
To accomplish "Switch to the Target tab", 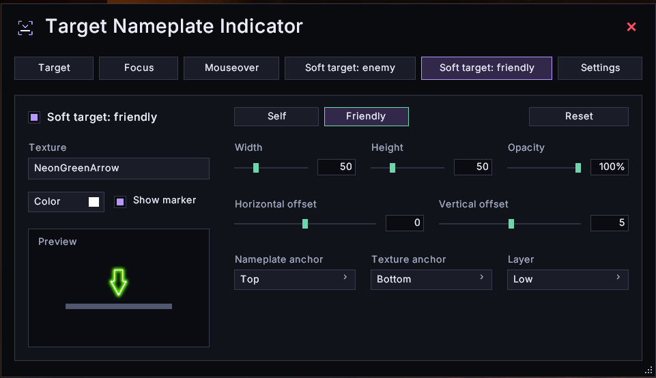I will tap(54, 68).
